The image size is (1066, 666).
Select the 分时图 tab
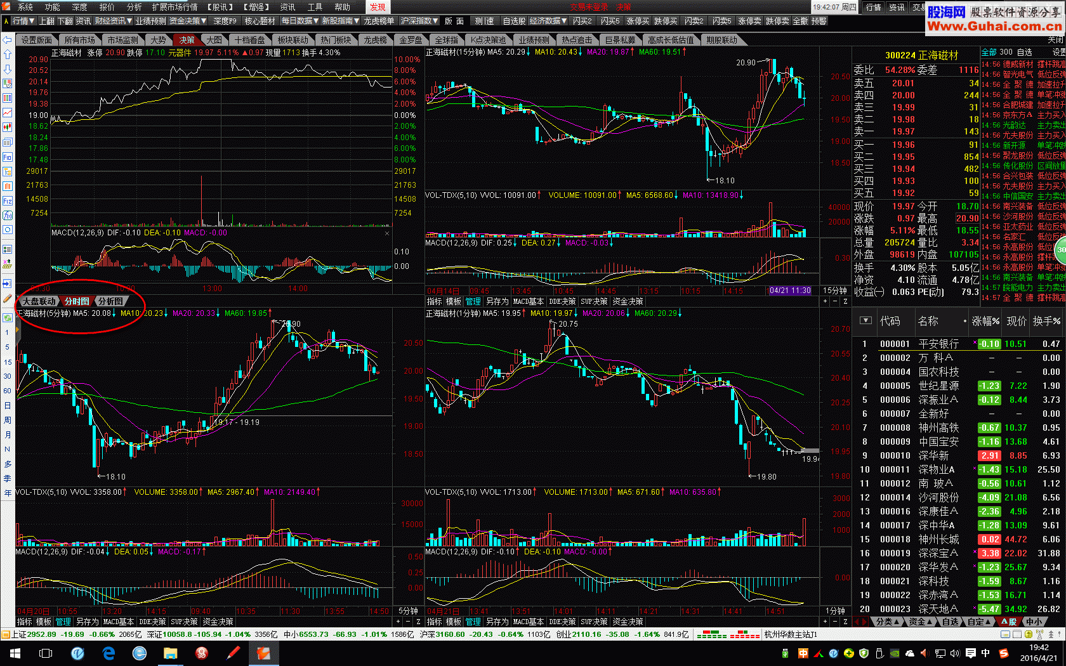[x=77, y=301]
